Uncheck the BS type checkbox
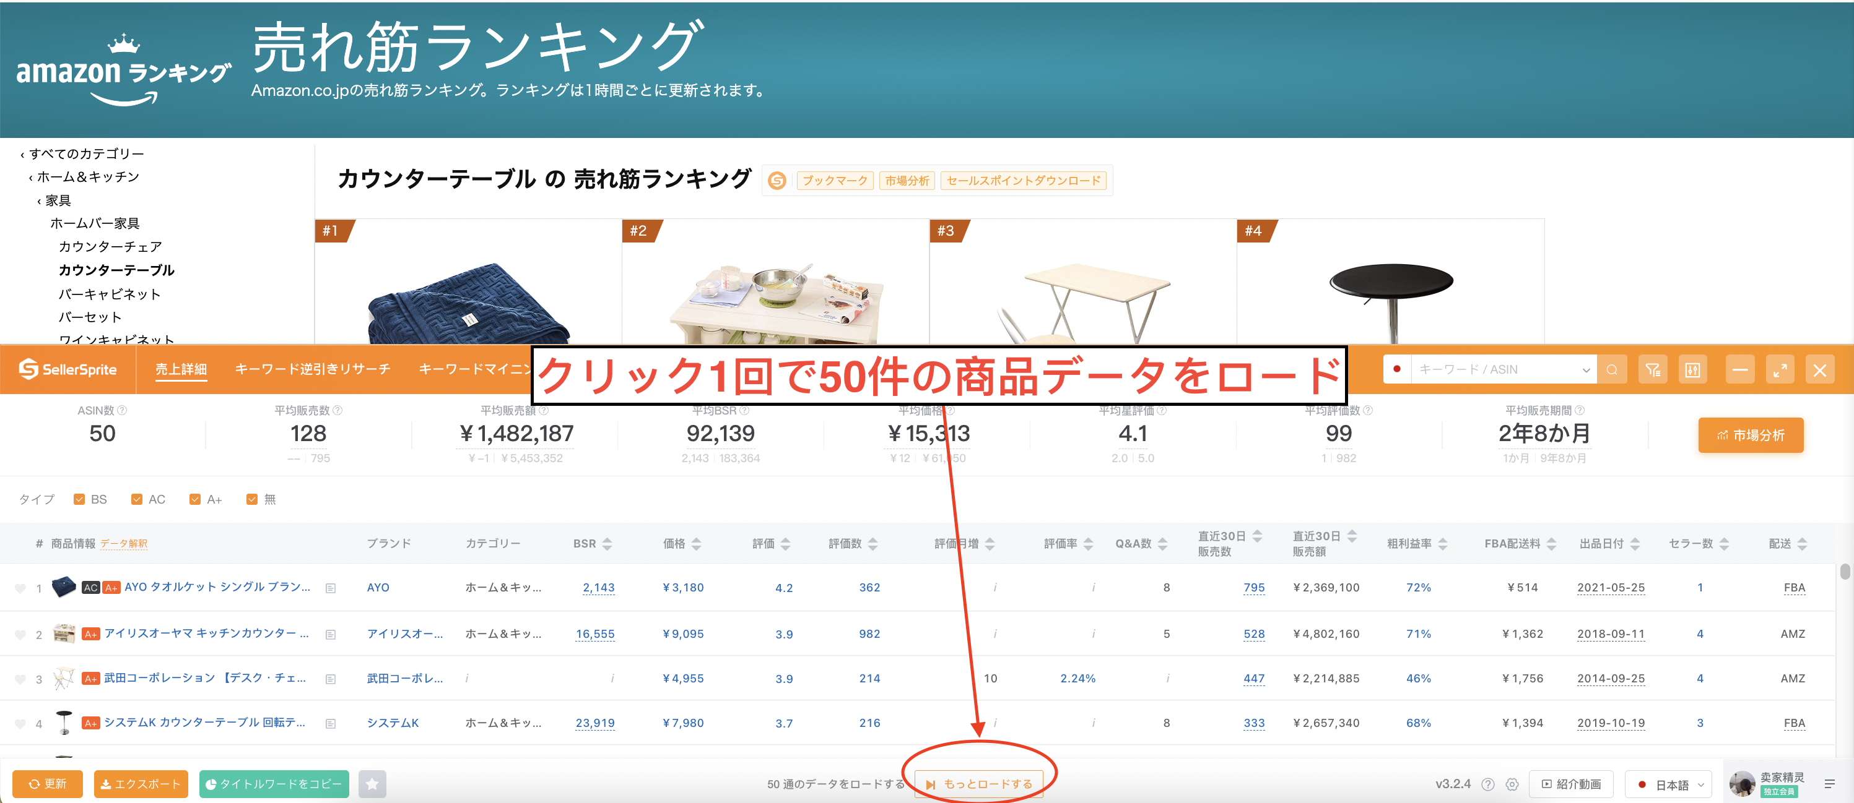This screenshot has width=1854, height=803. tap(79, 499)
